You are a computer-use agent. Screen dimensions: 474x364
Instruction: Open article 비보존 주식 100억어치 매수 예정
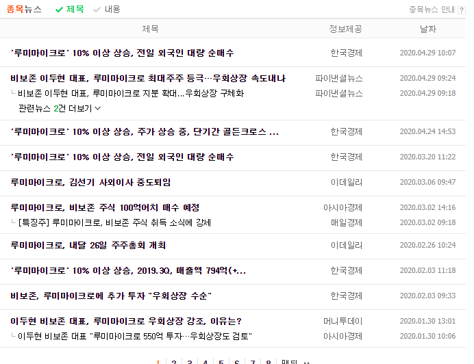click(x=105, y=207)
